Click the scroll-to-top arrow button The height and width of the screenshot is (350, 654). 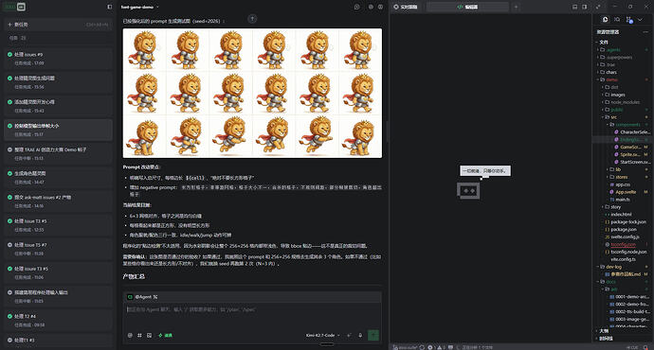252,19
